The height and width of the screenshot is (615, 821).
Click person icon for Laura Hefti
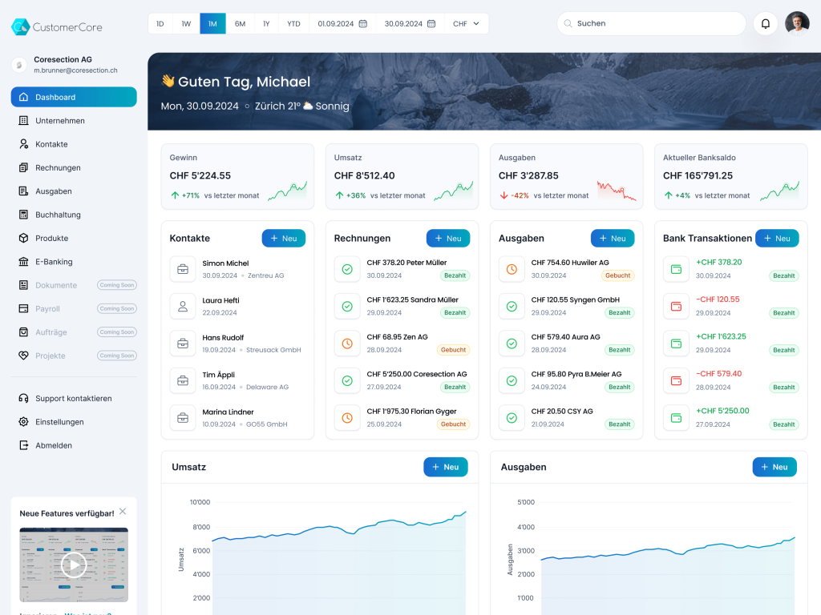coord(183,307)
